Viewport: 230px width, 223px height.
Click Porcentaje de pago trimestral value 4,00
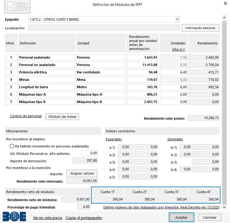tap(84, 207)
